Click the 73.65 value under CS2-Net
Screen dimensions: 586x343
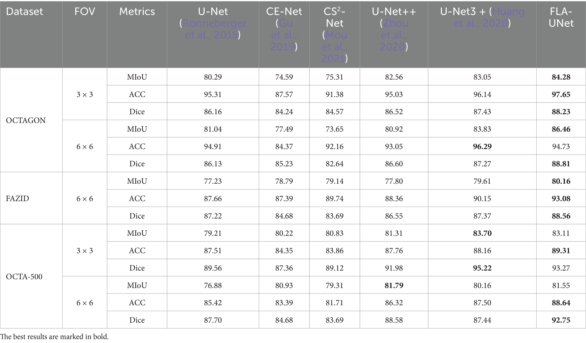coord(334,129)
